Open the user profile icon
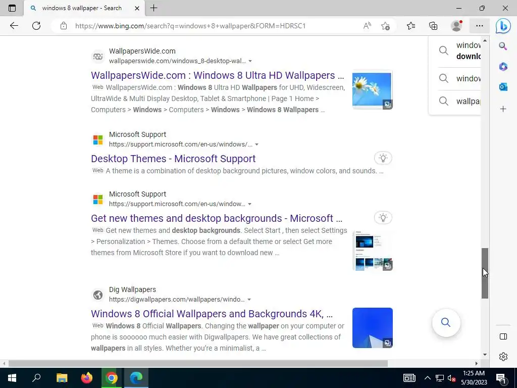Viewport: 517px width, 388px height. tap(456, 26)
